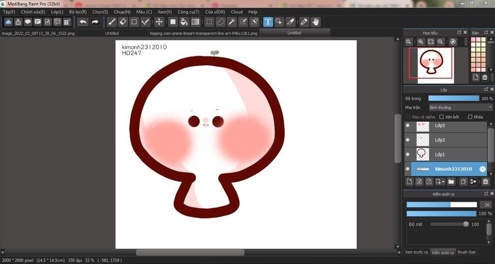This screenshot has height=264, width=495.
Task: Adjust the Độ trong opacity slider
Action: click(x=453, y=98)
